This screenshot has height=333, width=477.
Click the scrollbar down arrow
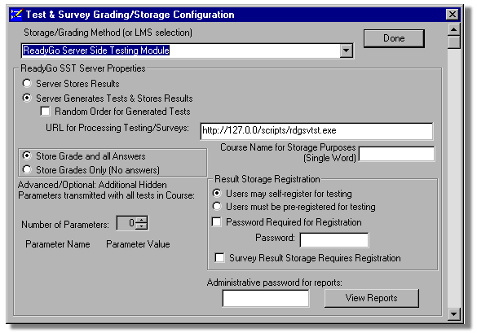point(453,313)
